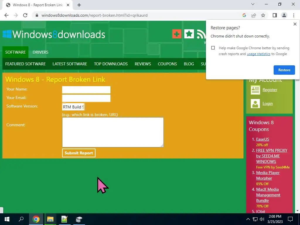The width and height of the screenshot is (300, 225).
Task: Click the Software Version field
Action: [73, 107]
